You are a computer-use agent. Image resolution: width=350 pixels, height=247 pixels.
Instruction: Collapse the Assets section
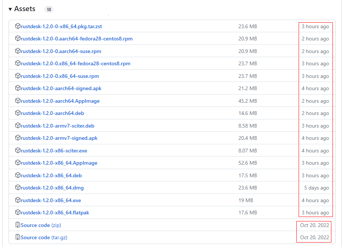pos(10,9)
